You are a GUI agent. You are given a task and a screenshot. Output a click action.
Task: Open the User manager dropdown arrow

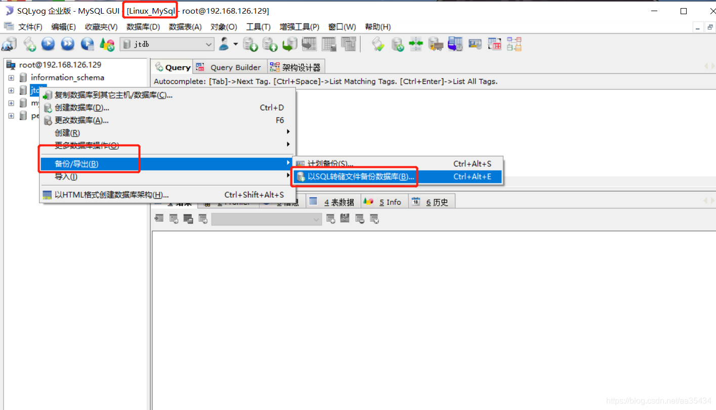click(235, 44)
